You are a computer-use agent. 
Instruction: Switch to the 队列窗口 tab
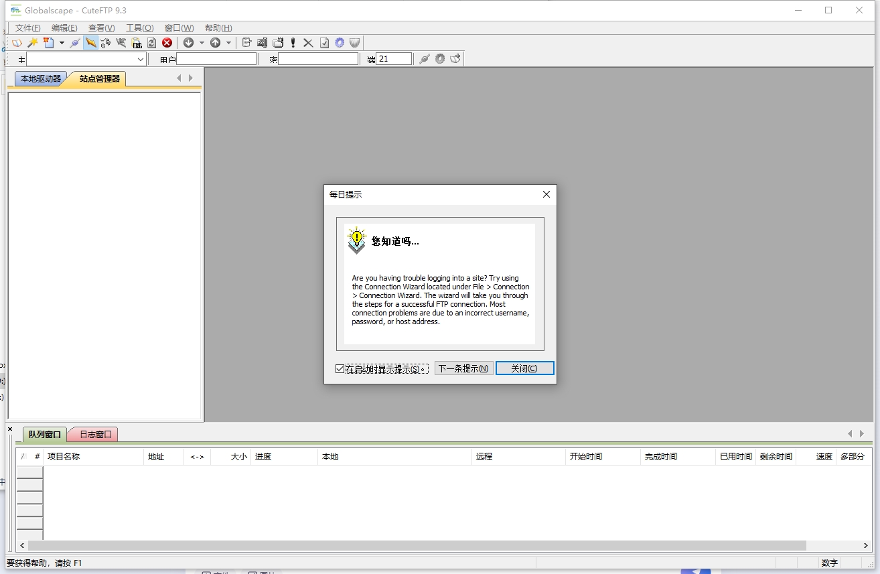point(45,435)
